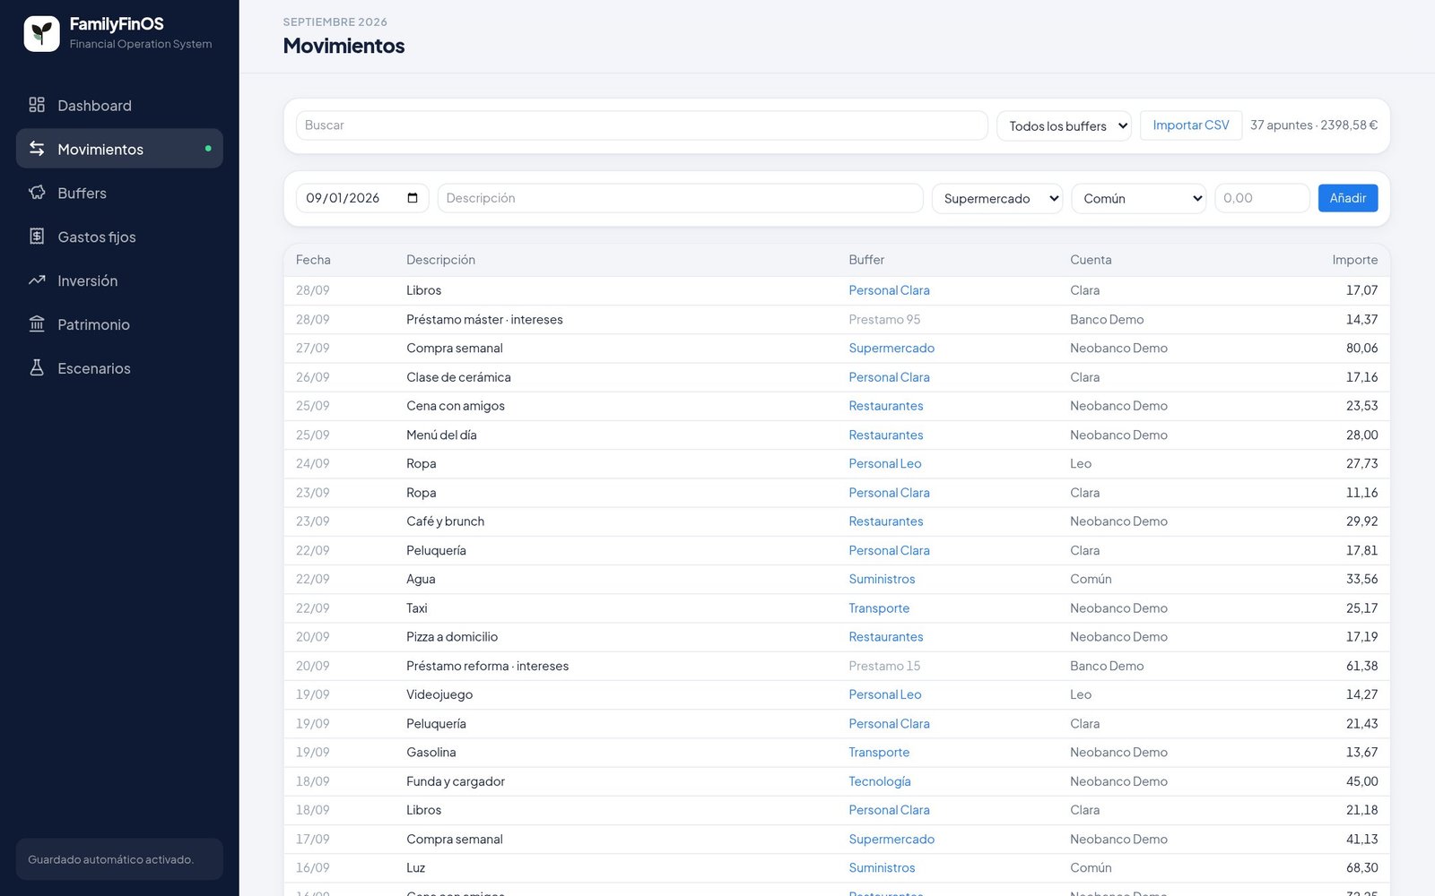Open Personal Clara link in Clase de cerámica row
Image resolution: width=1435 pixels, height=896 pixels.
[x=889, y=377]
